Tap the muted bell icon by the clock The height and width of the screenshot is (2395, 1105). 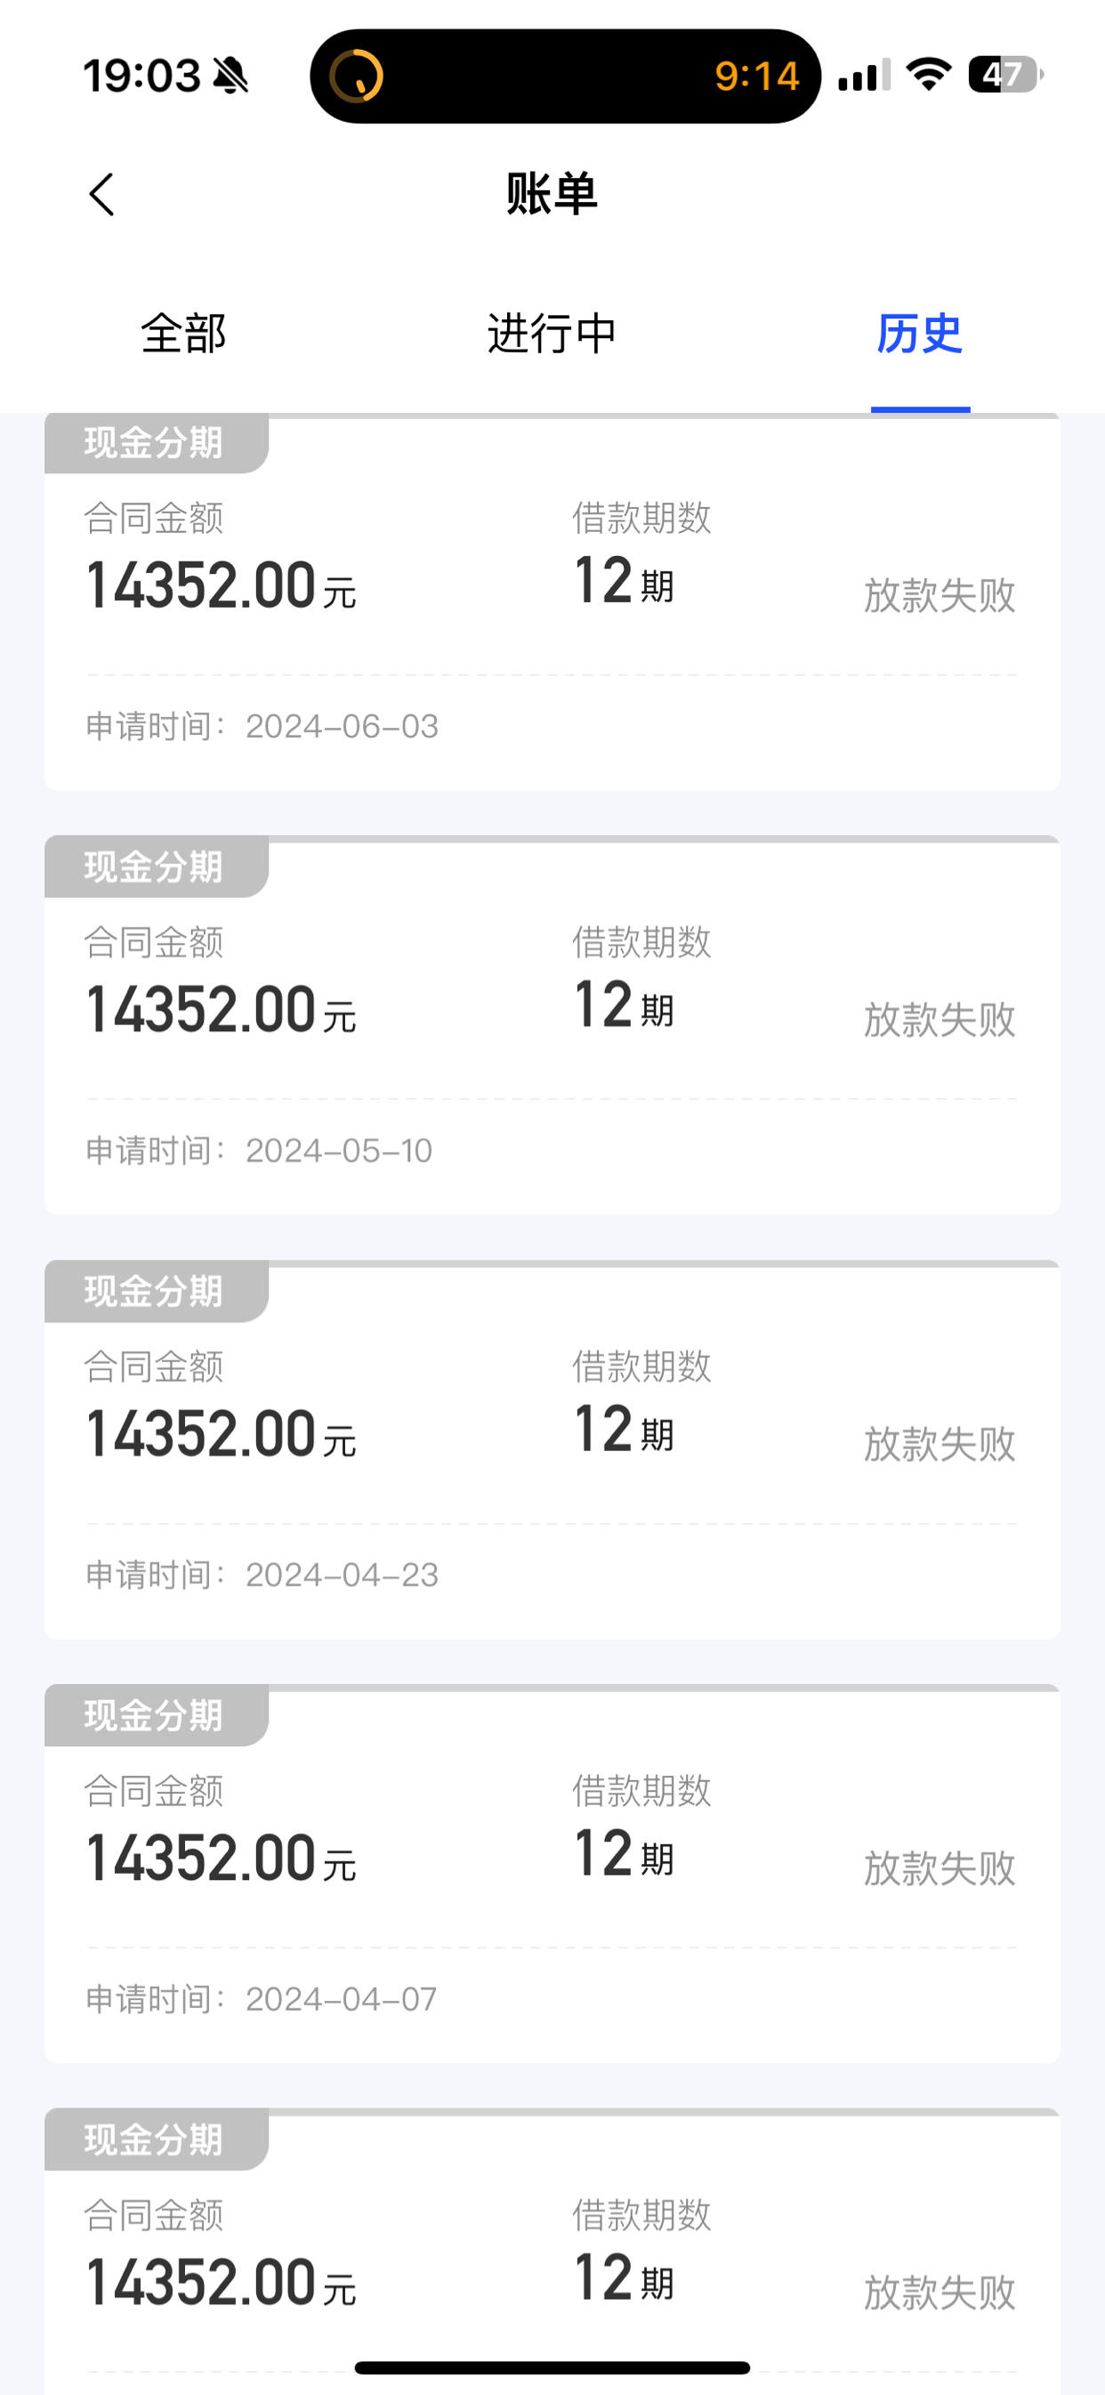pyautogui.click(x=230, y=77)
